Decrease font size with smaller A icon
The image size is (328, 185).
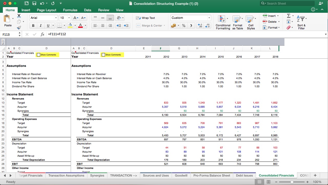(84, 18)
